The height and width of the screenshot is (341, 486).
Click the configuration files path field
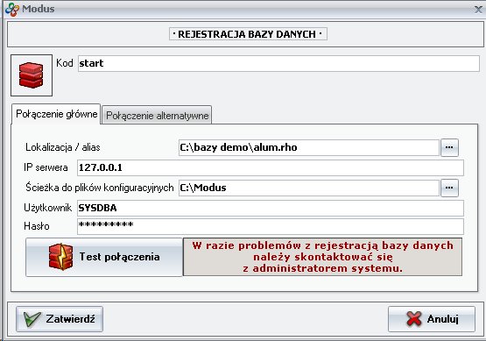point(309,188)
